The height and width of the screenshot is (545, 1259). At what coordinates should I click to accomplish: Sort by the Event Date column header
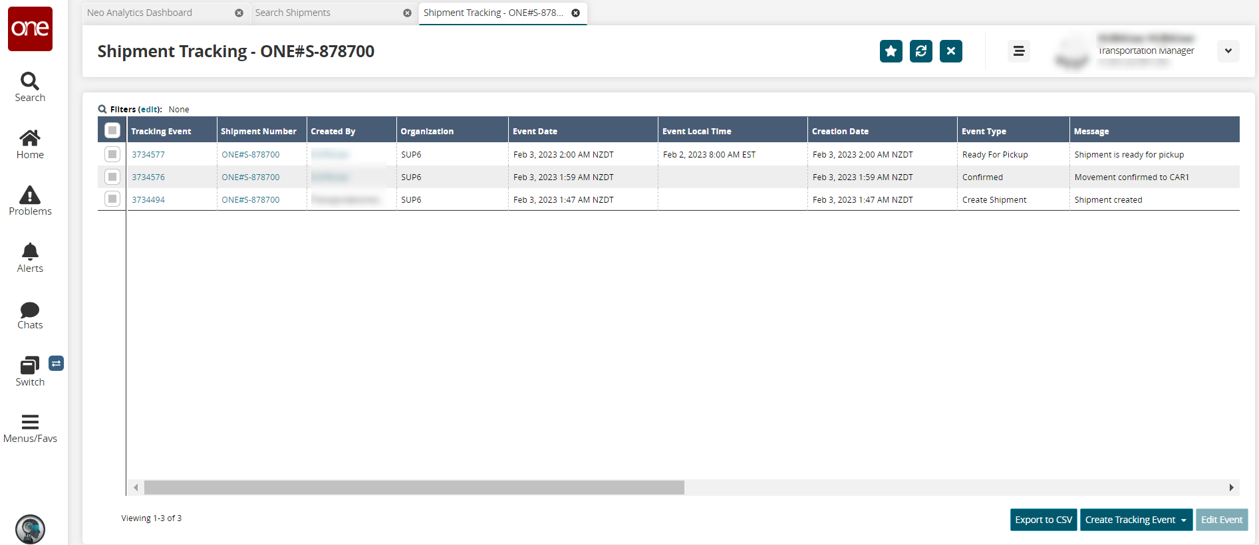coord(583,131)
